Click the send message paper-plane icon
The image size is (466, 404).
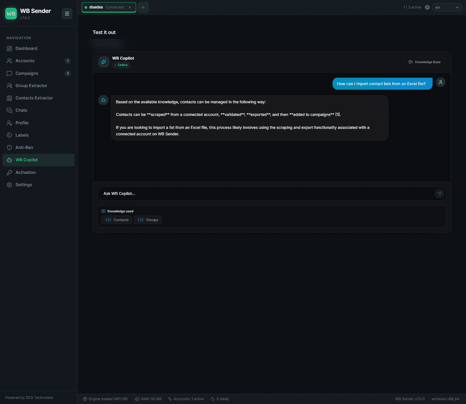click(439, 194)
